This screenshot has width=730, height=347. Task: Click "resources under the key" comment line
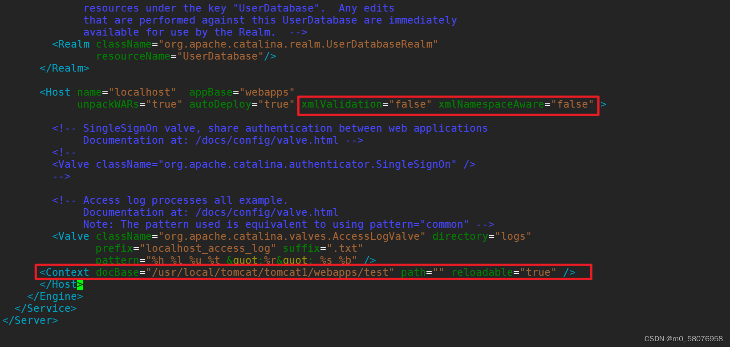click(x=239, y=8)
